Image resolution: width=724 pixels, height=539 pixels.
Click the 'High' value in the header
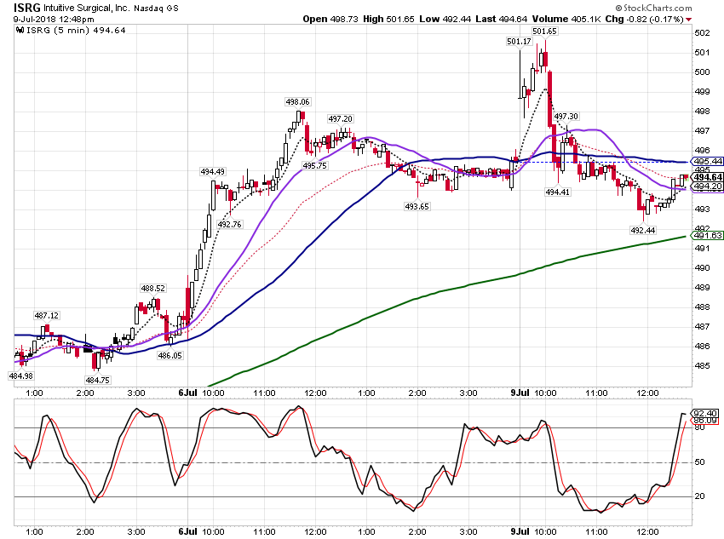click(x=388, y=19)
